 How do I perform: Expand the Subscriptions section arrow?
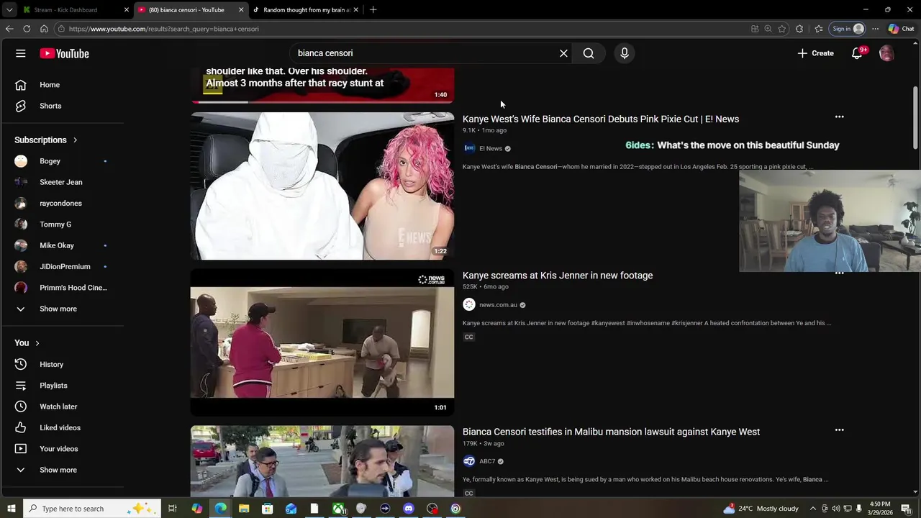(75, 140)
